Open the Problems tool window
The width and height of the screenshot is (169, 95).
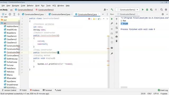(35, 90)
